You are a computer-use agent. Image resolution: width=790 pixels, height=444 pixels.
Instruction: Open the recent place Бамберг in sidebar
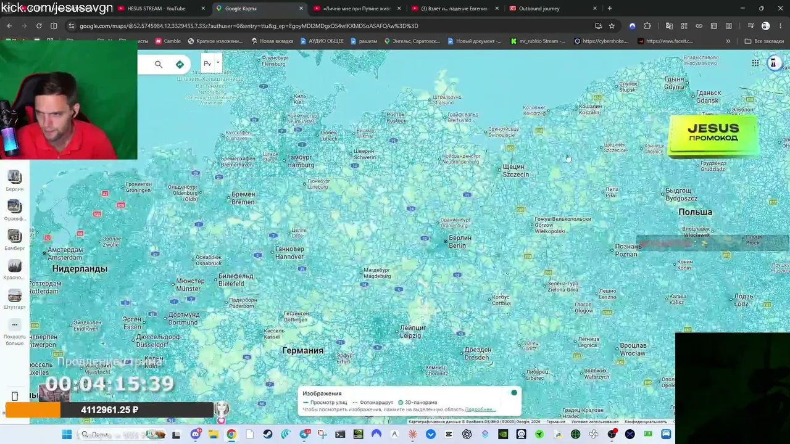[x=14, y=236]
